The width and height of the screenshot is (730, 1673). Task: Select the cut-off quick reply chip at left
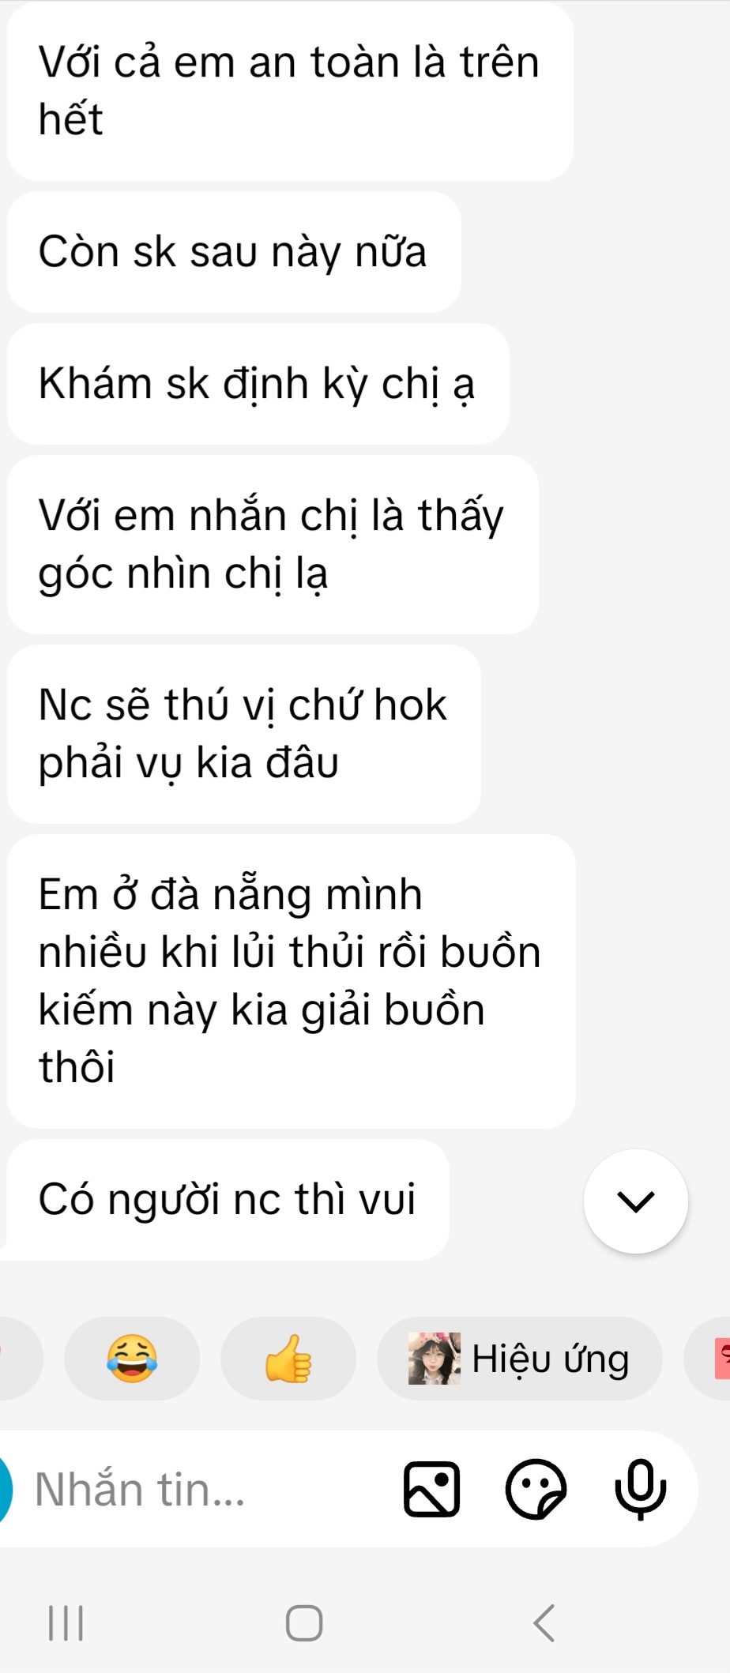(20, 1359)
